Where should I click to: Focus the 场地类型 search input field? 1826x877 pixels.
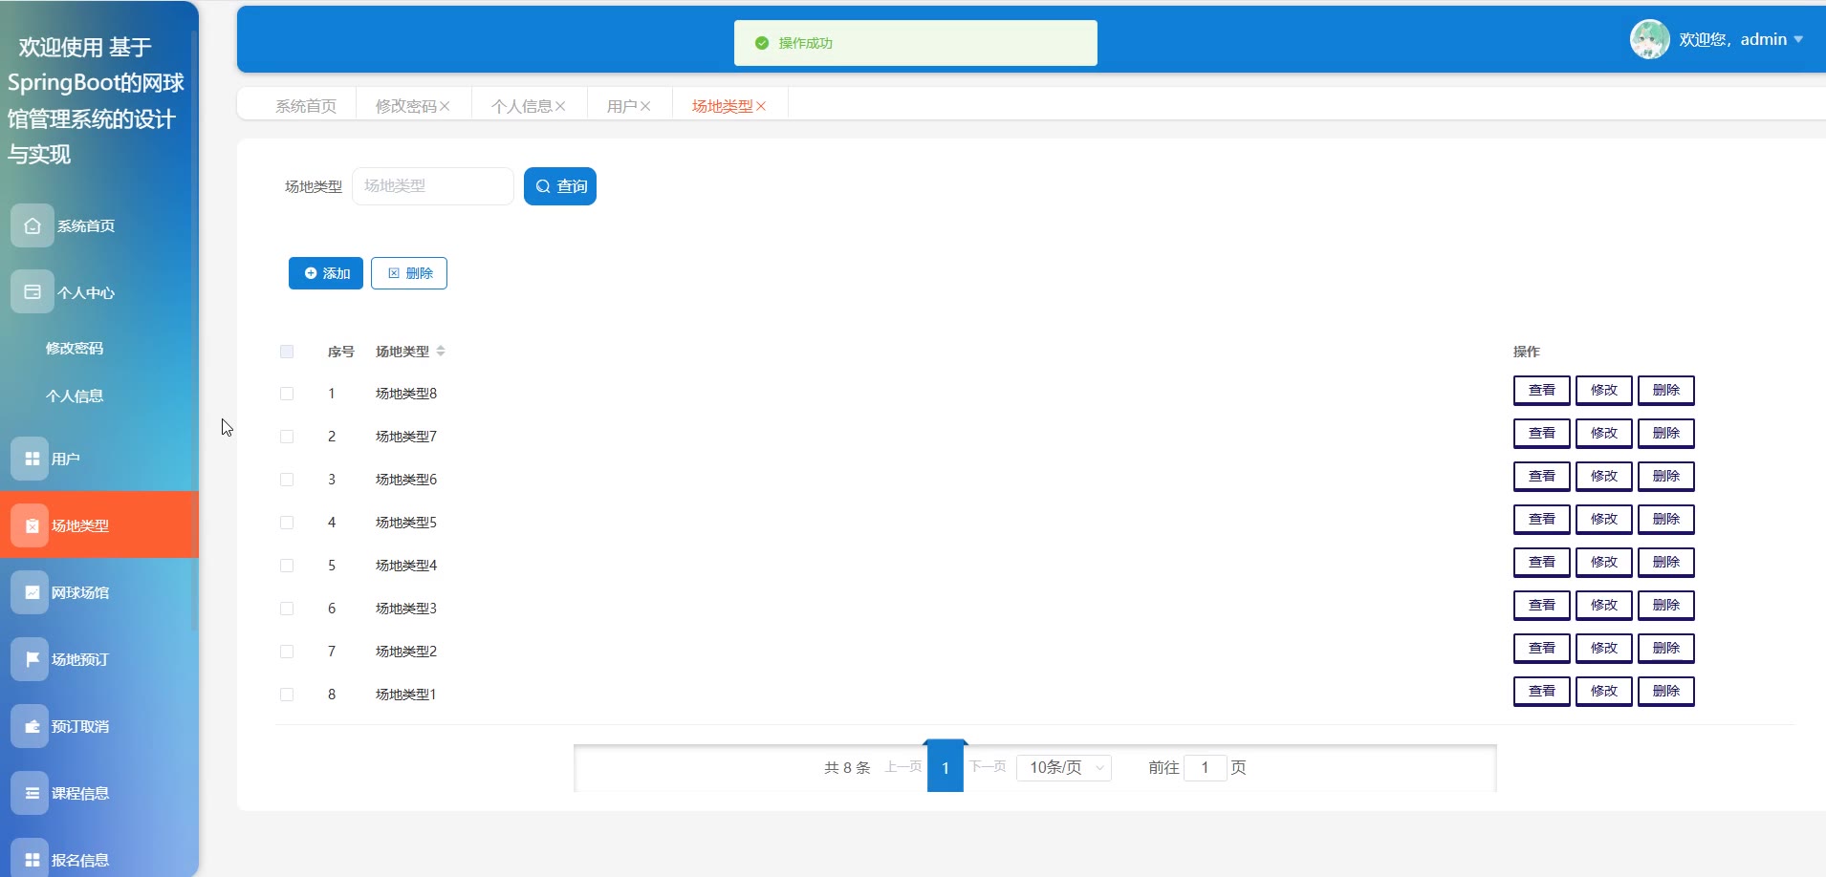point(433,186)
